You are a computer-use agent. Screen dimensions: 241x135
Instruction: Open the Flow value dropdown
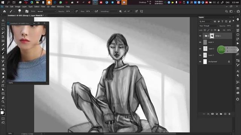[92, 11]
